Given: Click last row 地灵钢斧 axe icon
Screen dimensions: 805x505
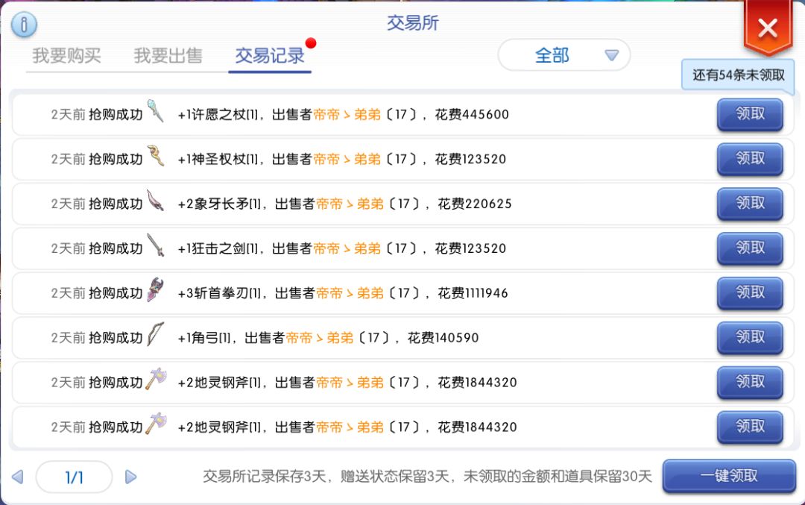Looking at the screenshot, I should point(156,424).
